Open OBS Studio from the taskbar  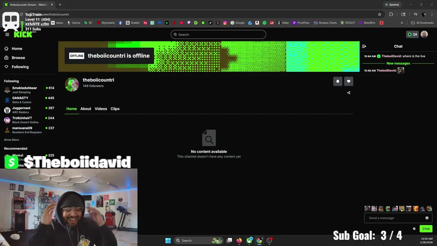(269, 241)
